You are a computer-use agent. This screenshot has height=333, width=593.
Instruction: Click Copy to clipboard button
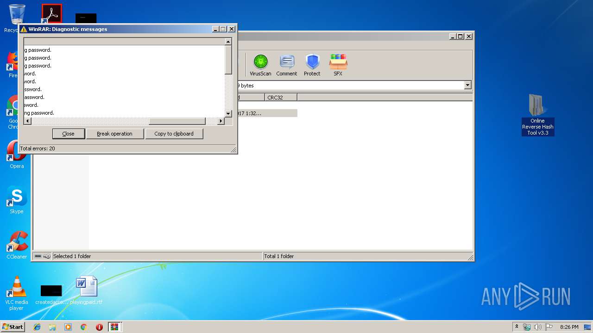pyautogui.click(x=174, y=134)
